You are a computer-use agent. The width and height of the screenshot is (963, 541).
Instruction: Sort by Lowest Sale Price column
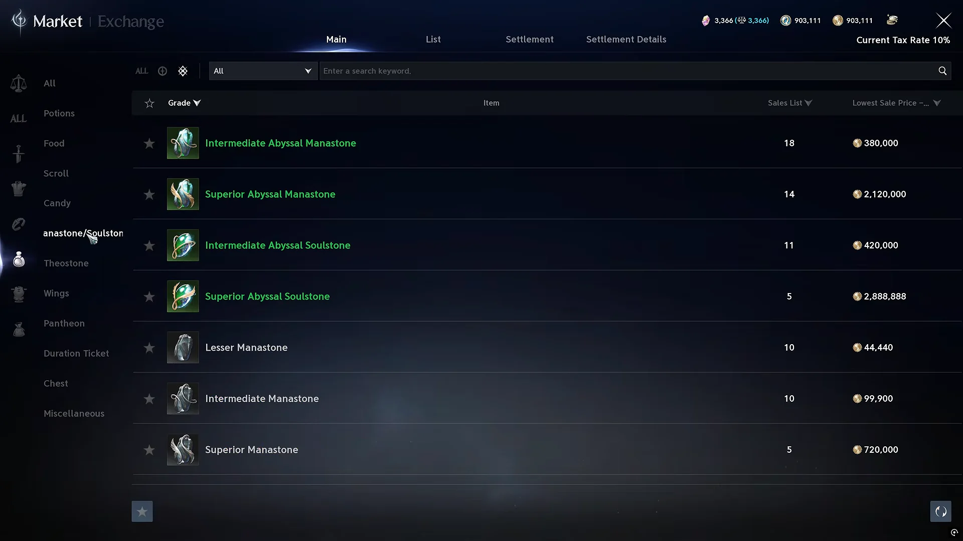tap(896, 103)
